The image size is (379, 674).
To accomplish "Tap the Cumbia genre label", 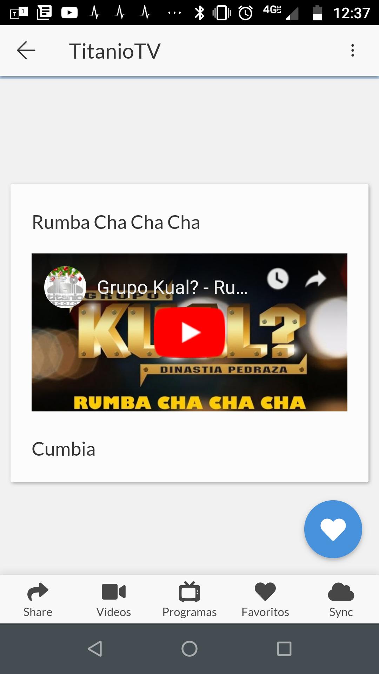I will tap(64, 449).
